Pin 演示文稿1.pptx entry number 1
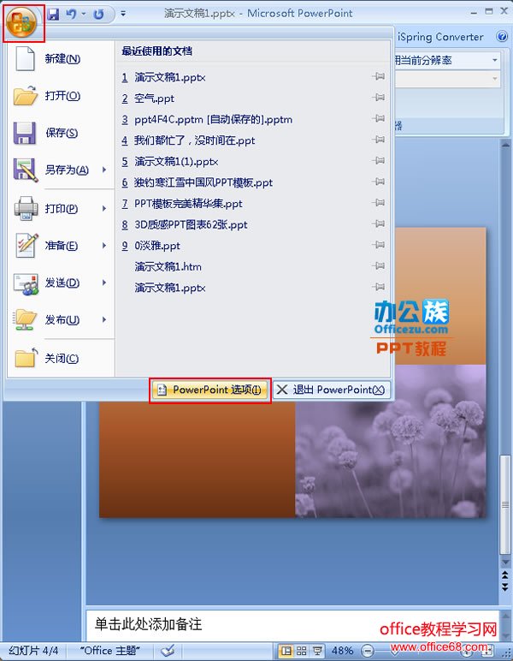 point(378,76)
